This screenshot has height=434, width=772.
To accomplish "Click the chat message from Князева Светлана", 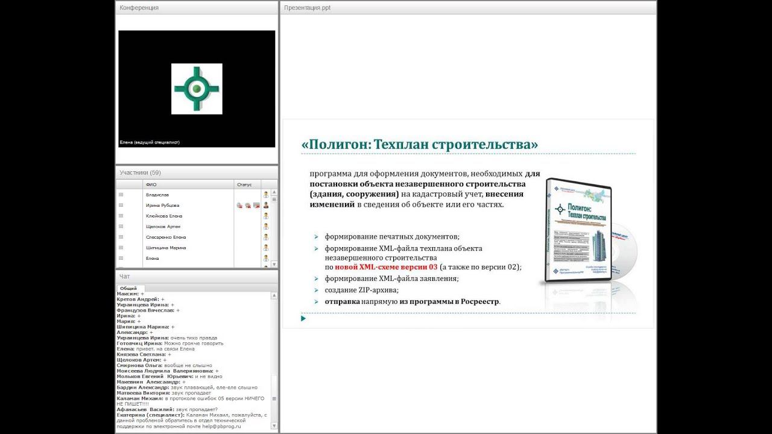I will click(144, 354).
